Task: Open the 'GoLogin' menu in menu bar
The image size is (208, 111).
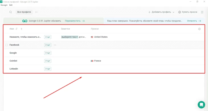Action: pos(4,5)
